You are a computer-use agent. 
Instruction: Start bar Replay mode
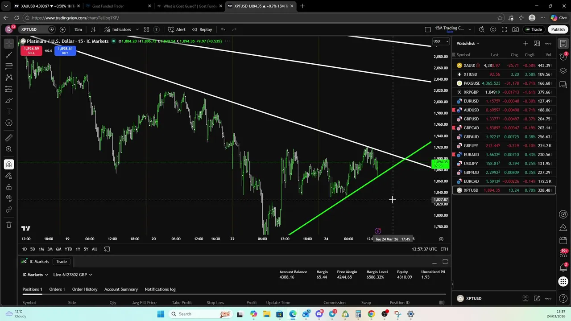click(x=202, y=29)
